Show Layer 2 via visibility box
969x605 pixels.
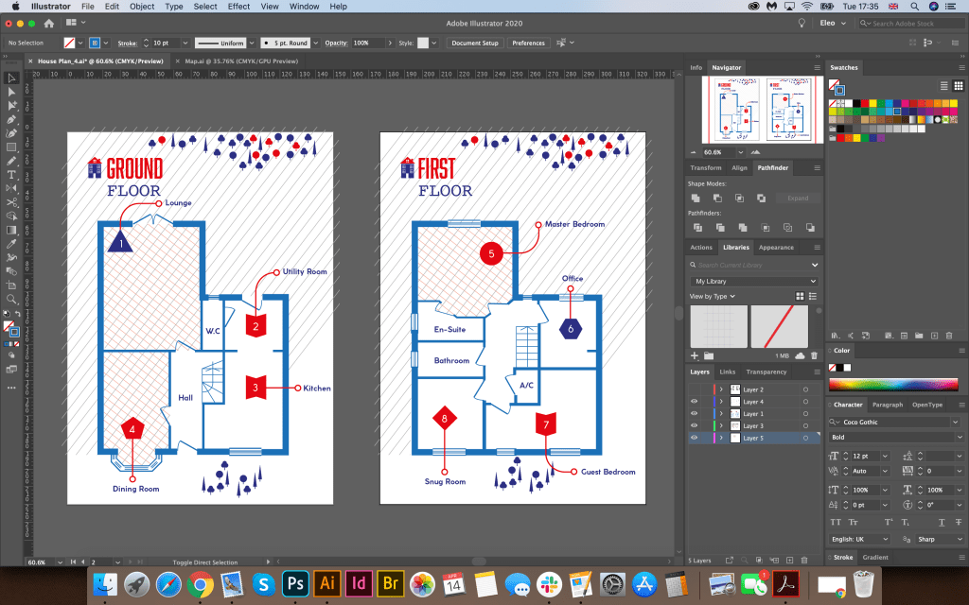694,389
